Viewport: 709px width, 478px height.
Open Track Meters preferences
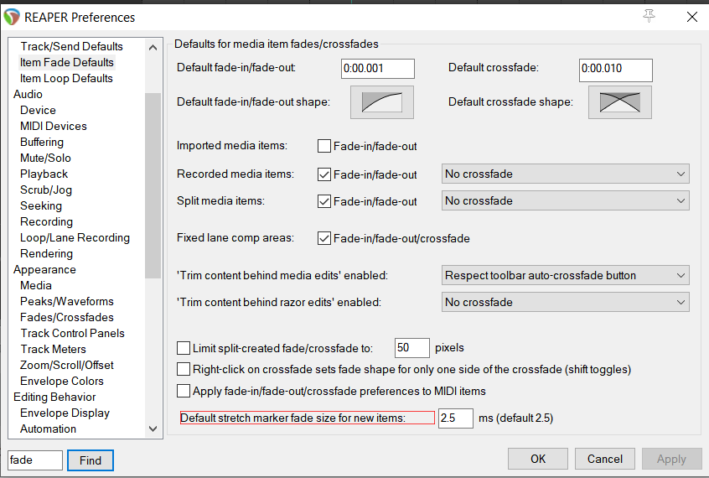53,349
